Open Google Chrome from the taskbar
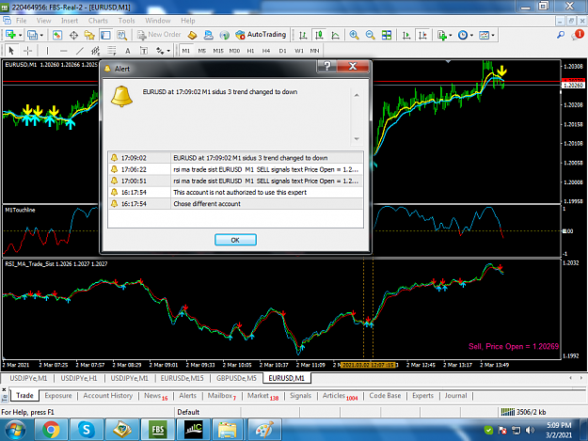The image size is (588, 441). 51,430
